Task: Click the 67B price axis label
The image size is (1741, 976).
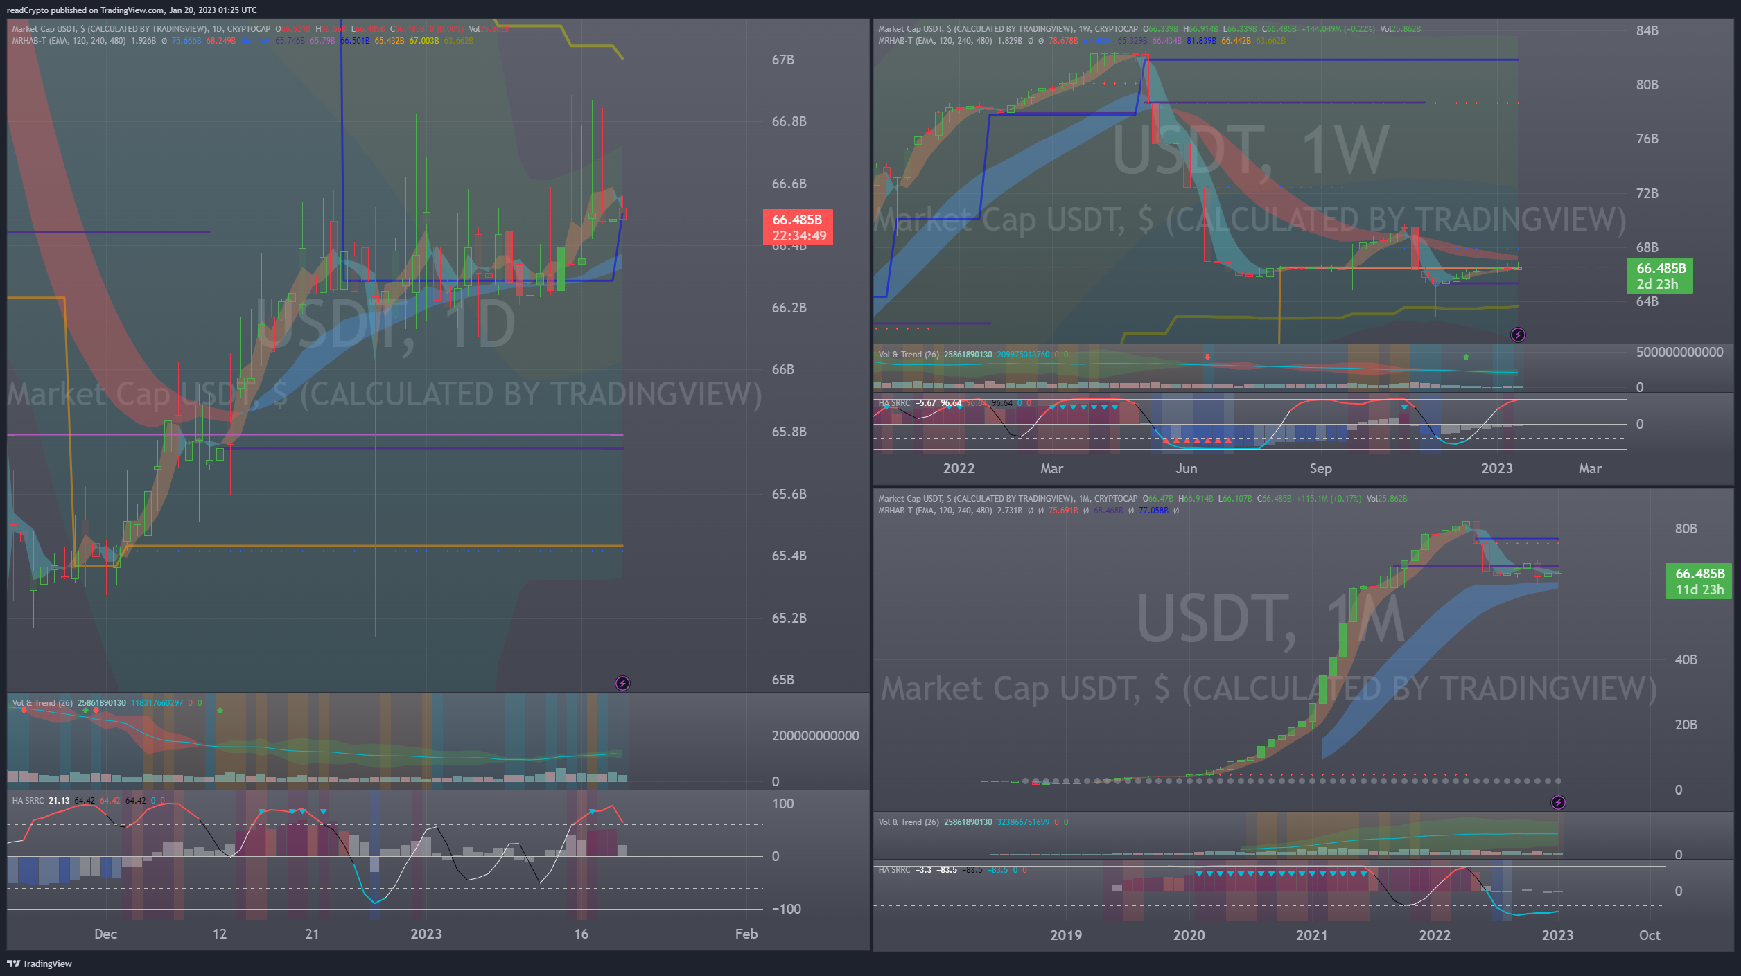Action: (x=782, y=60)
